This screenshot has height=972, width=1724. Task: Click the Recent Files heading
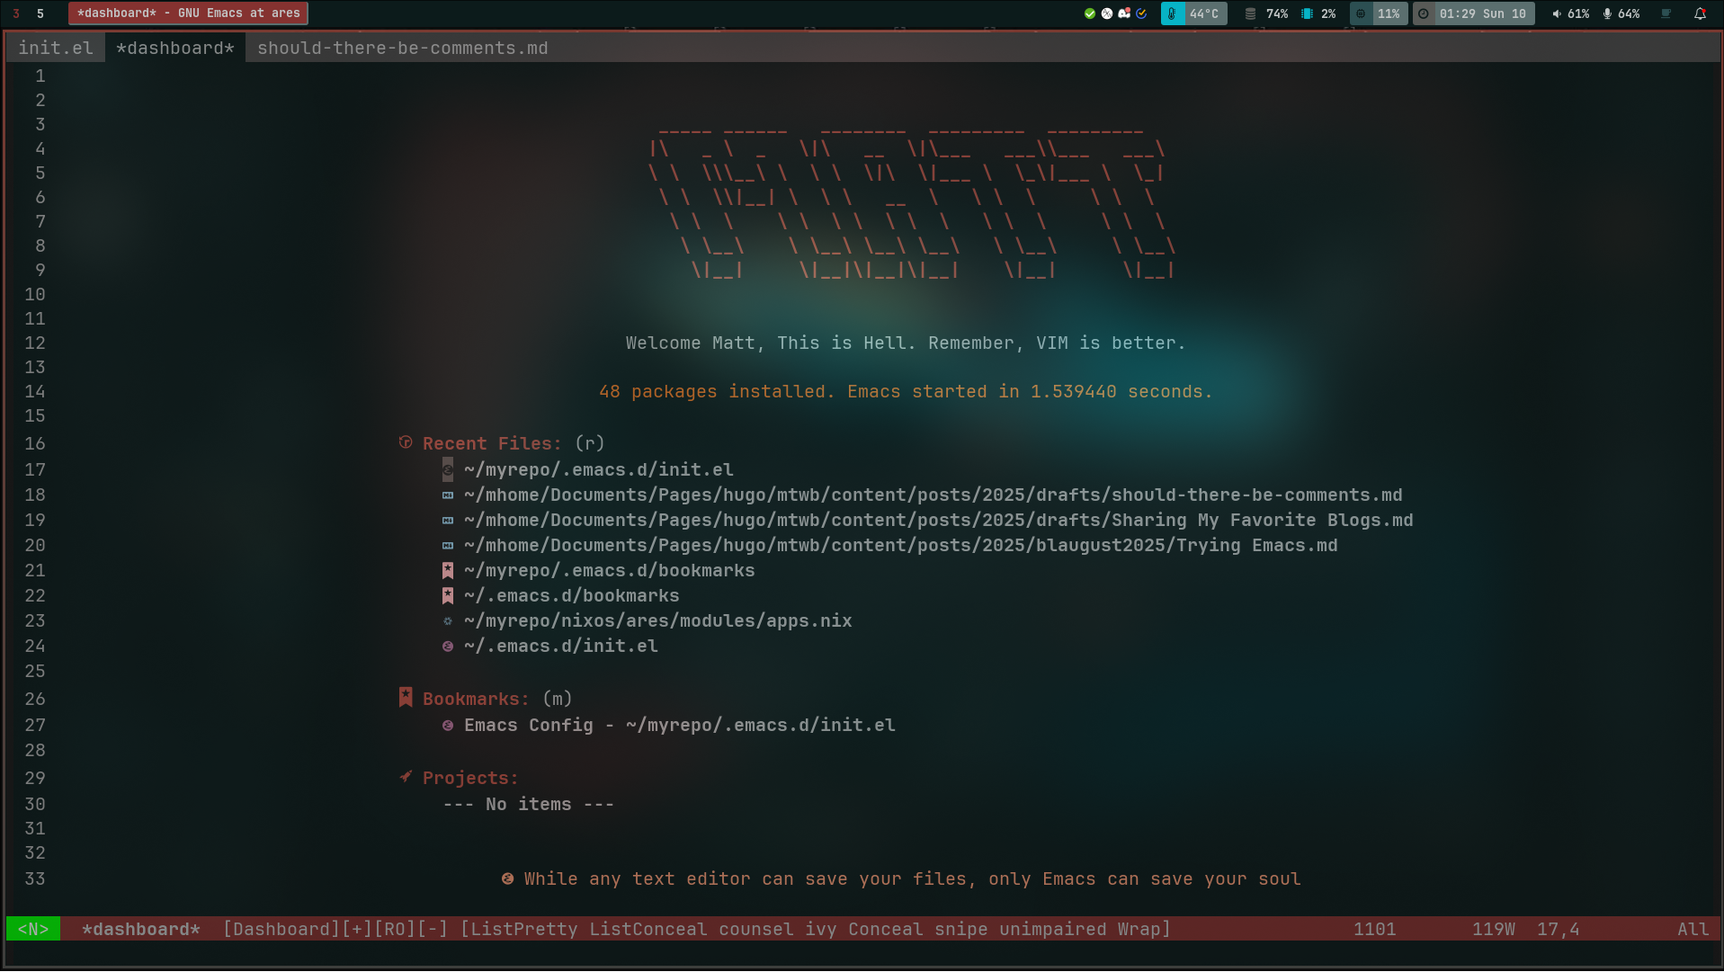[x=492, y=443]
